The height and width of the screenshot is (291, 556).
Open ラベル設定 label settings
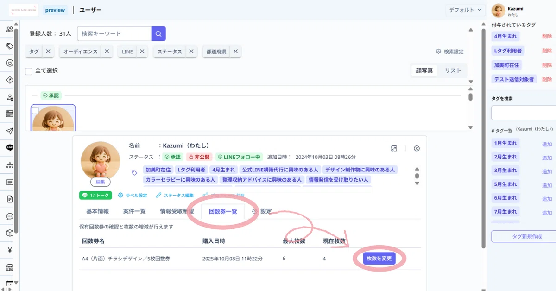pos(133,195)
